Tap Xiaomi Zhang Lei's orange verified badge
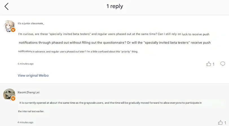The height and width of the screenshot is (126, 229). (13, 98)
